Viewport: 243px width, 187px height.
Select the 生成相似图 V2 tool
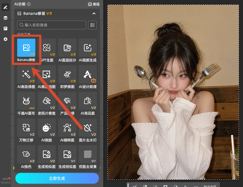pyautogui.click(x=47, y=154)
